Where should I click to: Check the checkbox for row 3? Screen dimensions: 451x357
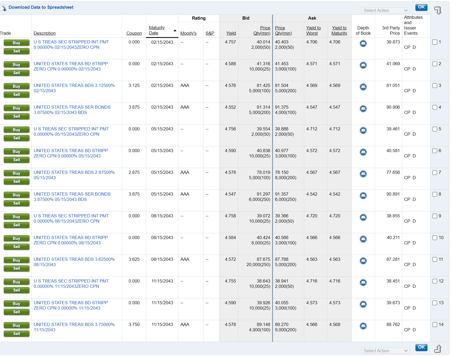pos(435,86)
